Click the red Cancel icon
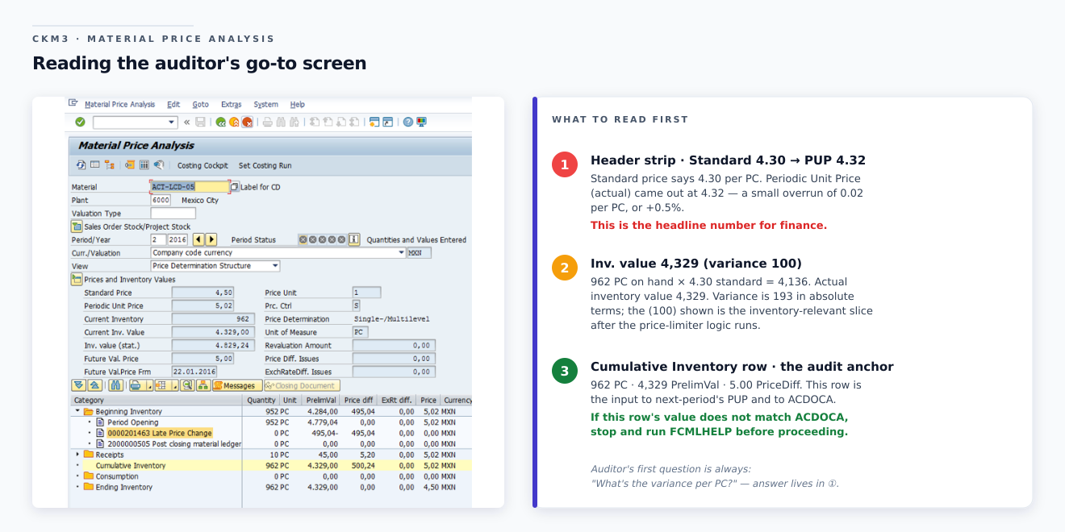This screenshot has width=1065, height=532. [247, 122]
